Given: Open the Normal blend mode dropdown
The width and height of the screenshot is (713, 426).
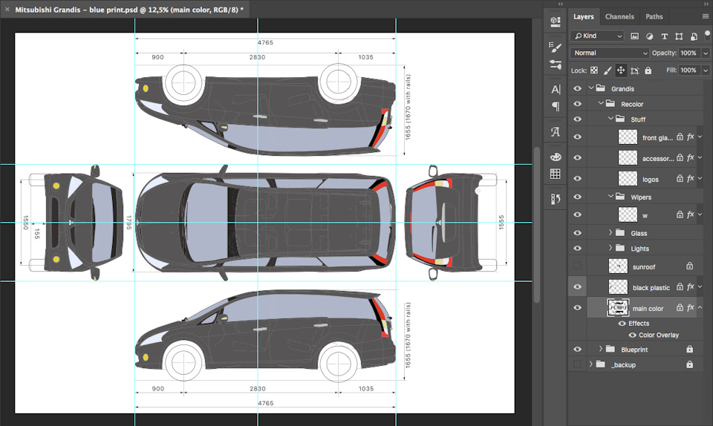Looking at the screenshot, I should tap(609, 53).
